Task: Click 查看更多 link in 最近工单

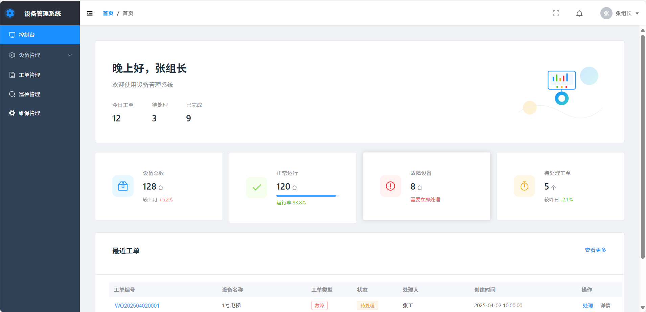Action: pos(596,250)
